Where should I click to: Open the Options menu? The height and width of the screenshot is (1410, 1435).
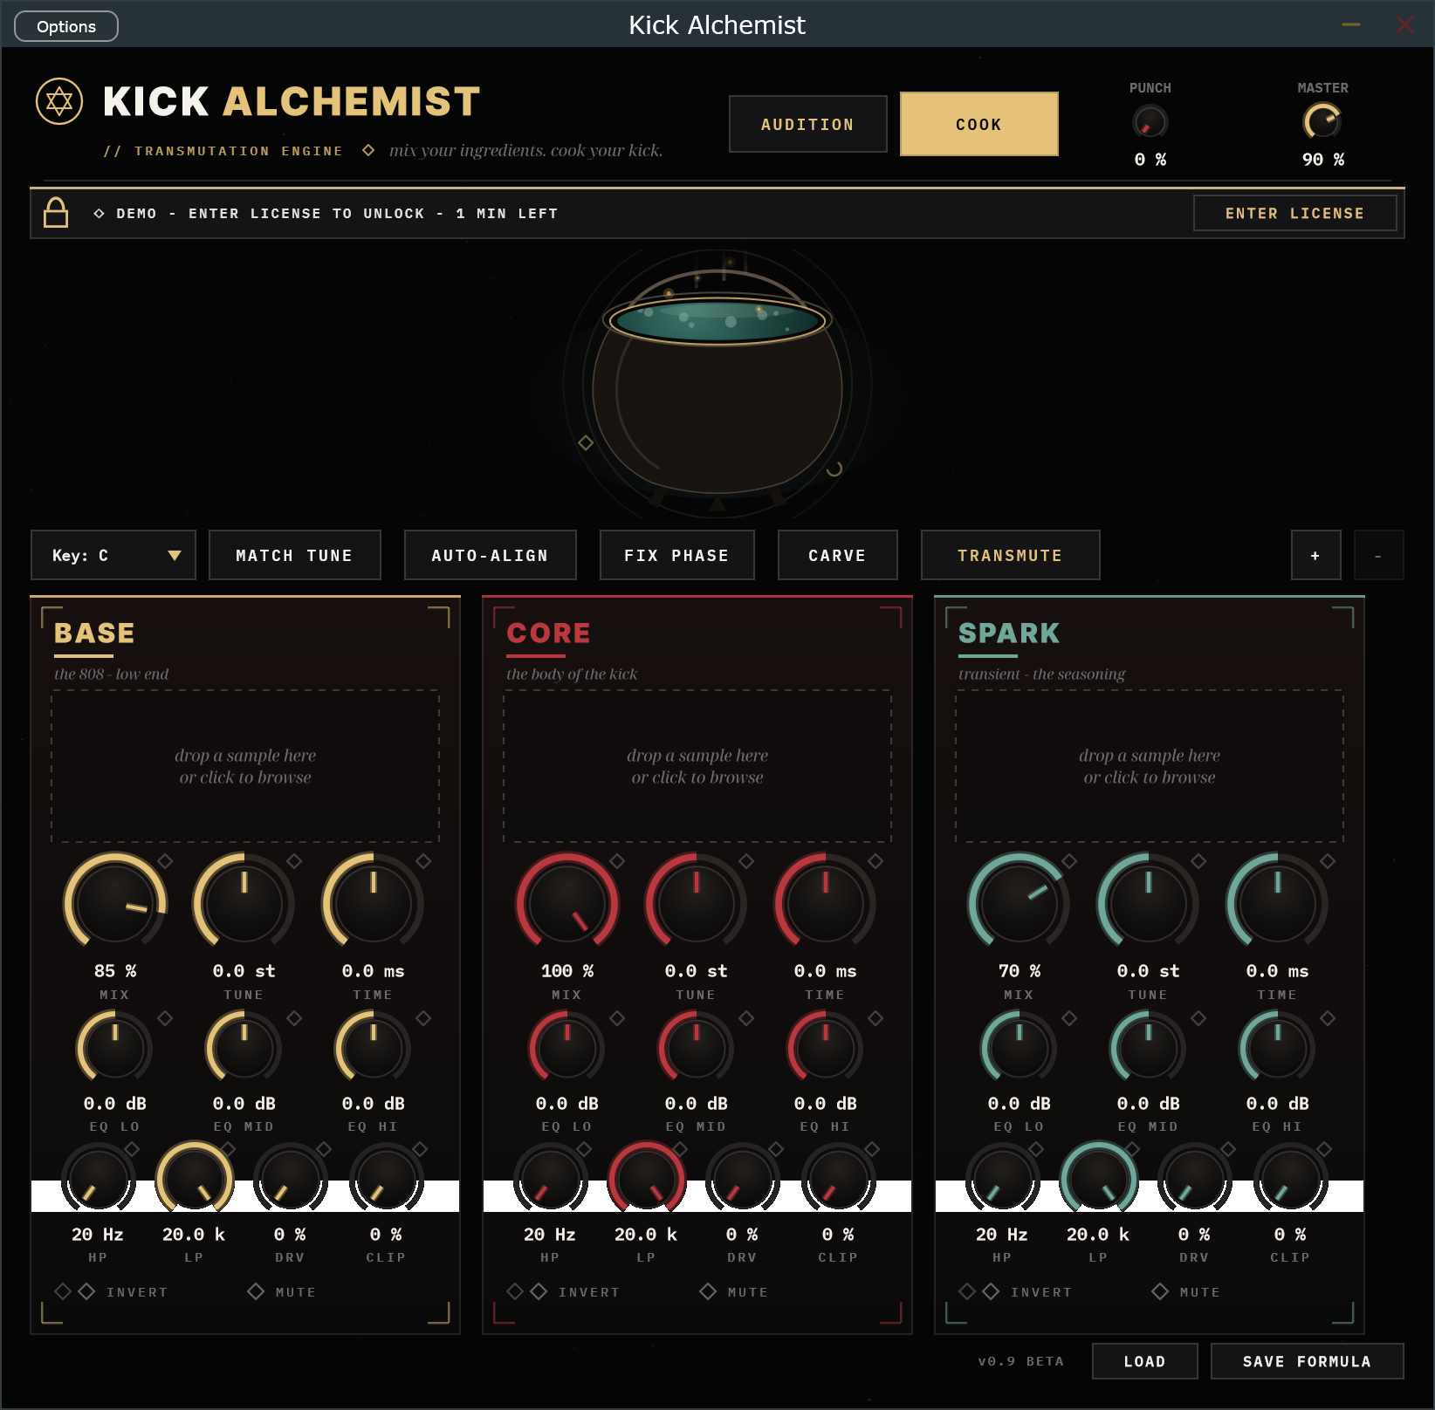(x=66, y=26)
